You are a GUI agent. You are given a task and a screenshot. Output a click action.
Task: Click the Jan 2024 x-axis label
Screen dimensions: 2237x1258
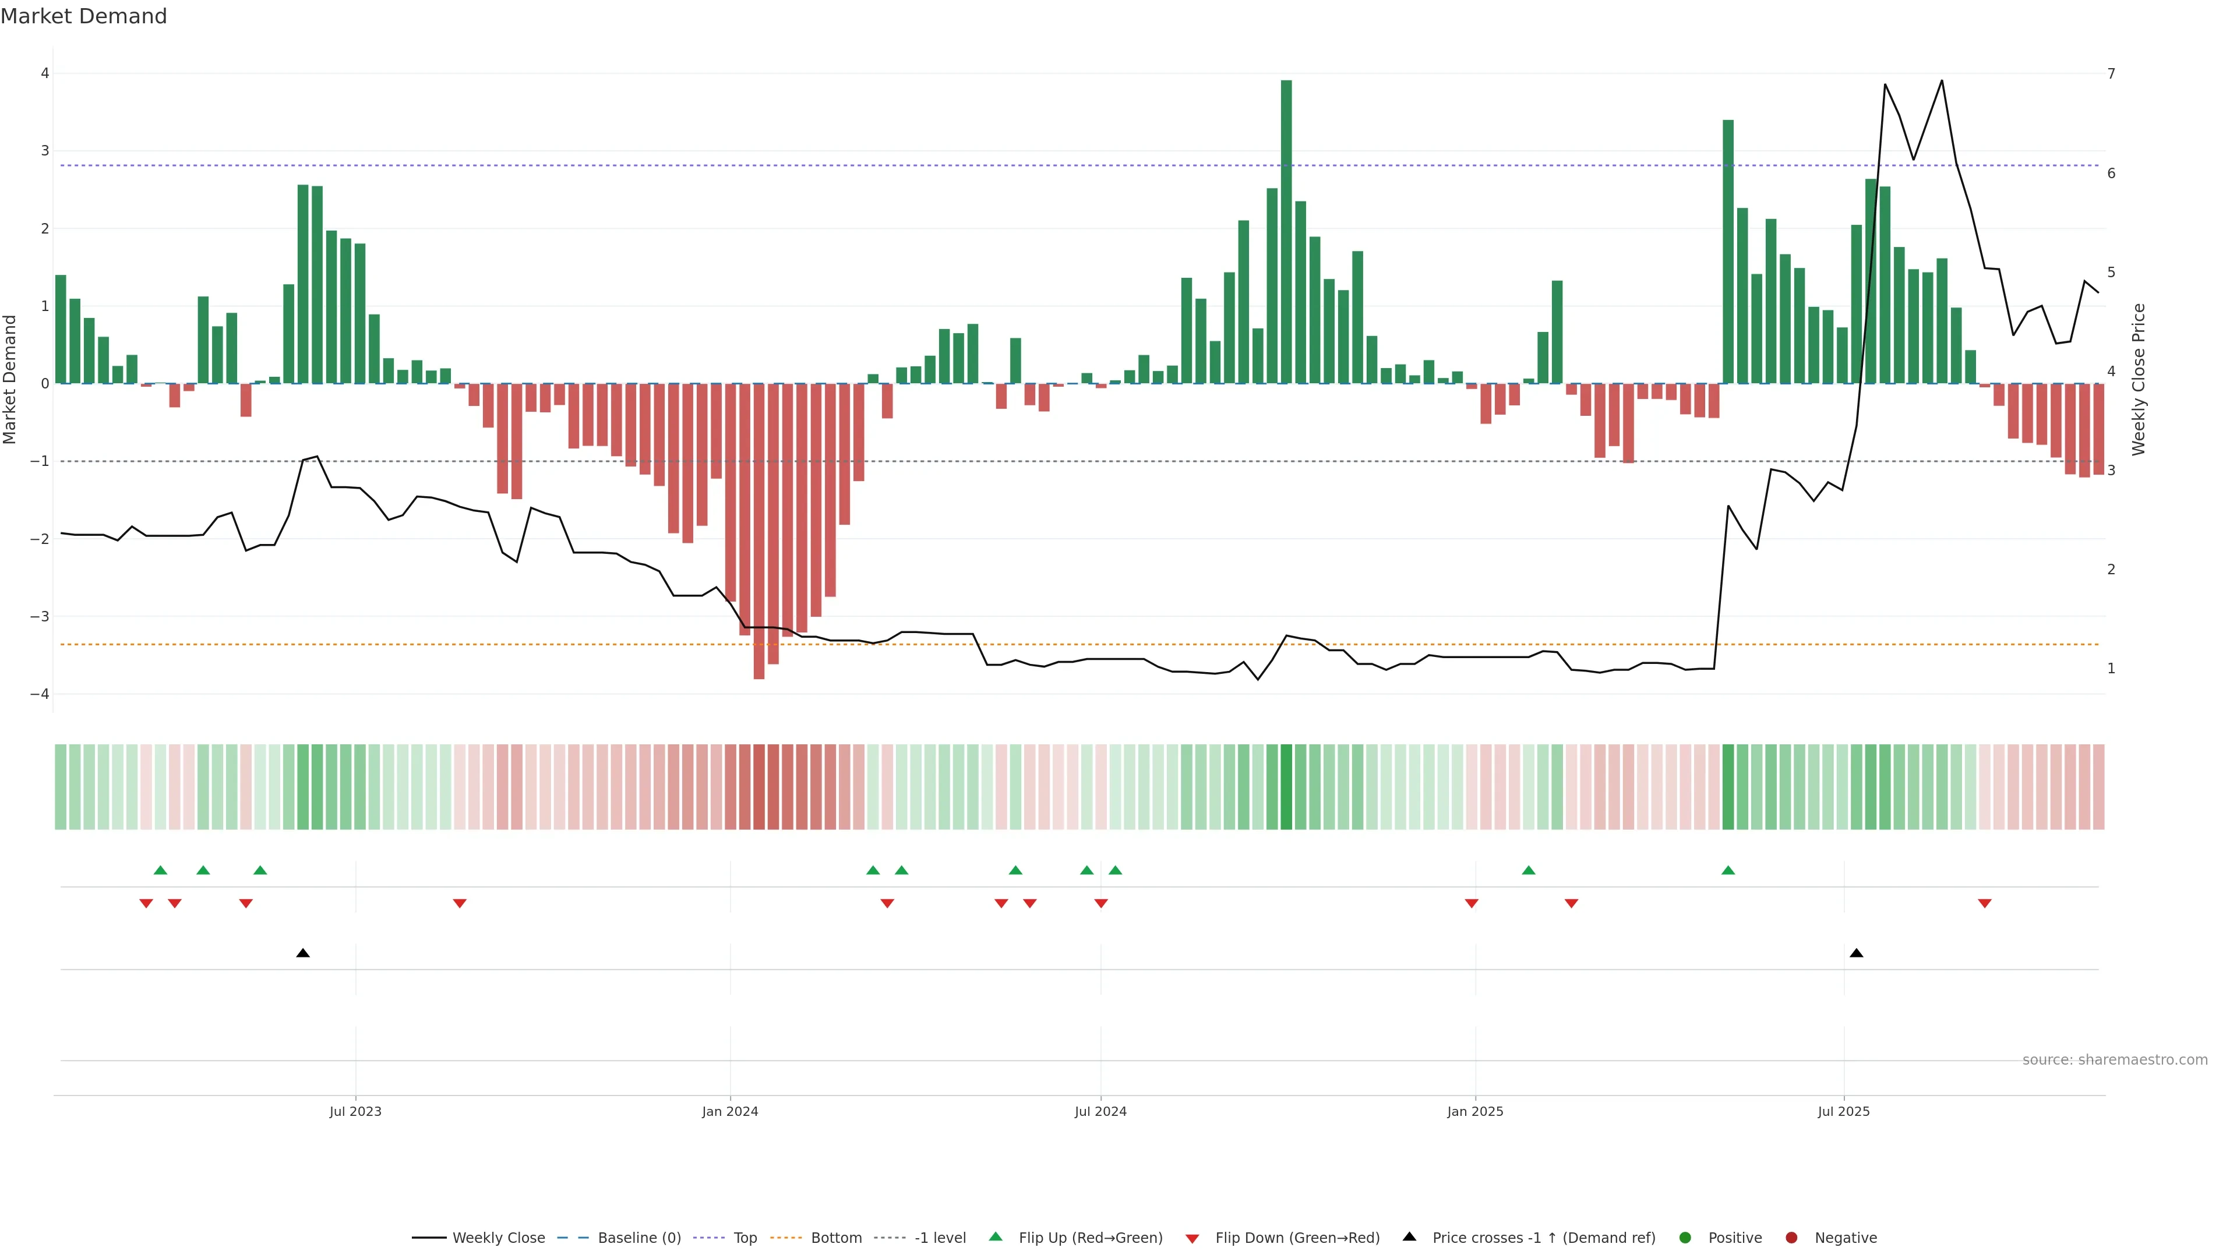729,1111
